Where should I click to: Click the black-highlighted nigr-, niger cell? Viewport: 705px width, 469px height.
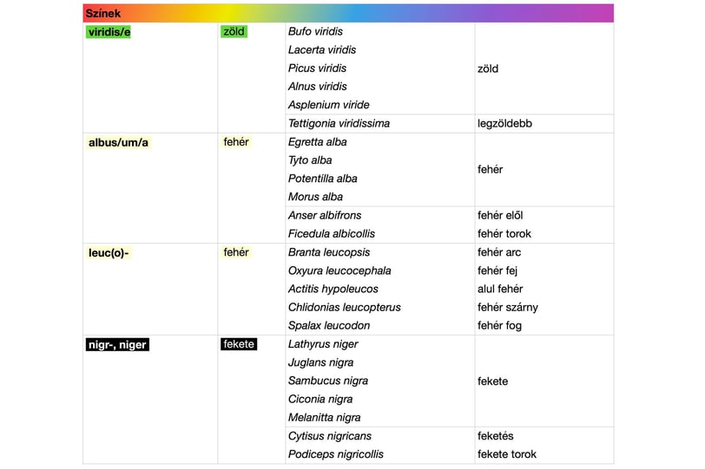click(x=118, y=345)
